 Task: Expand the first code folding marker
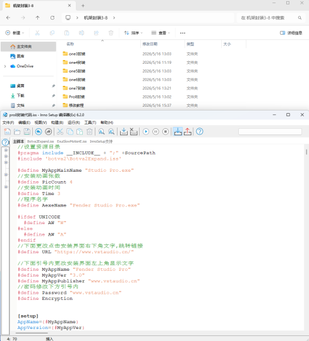point(6,150)
